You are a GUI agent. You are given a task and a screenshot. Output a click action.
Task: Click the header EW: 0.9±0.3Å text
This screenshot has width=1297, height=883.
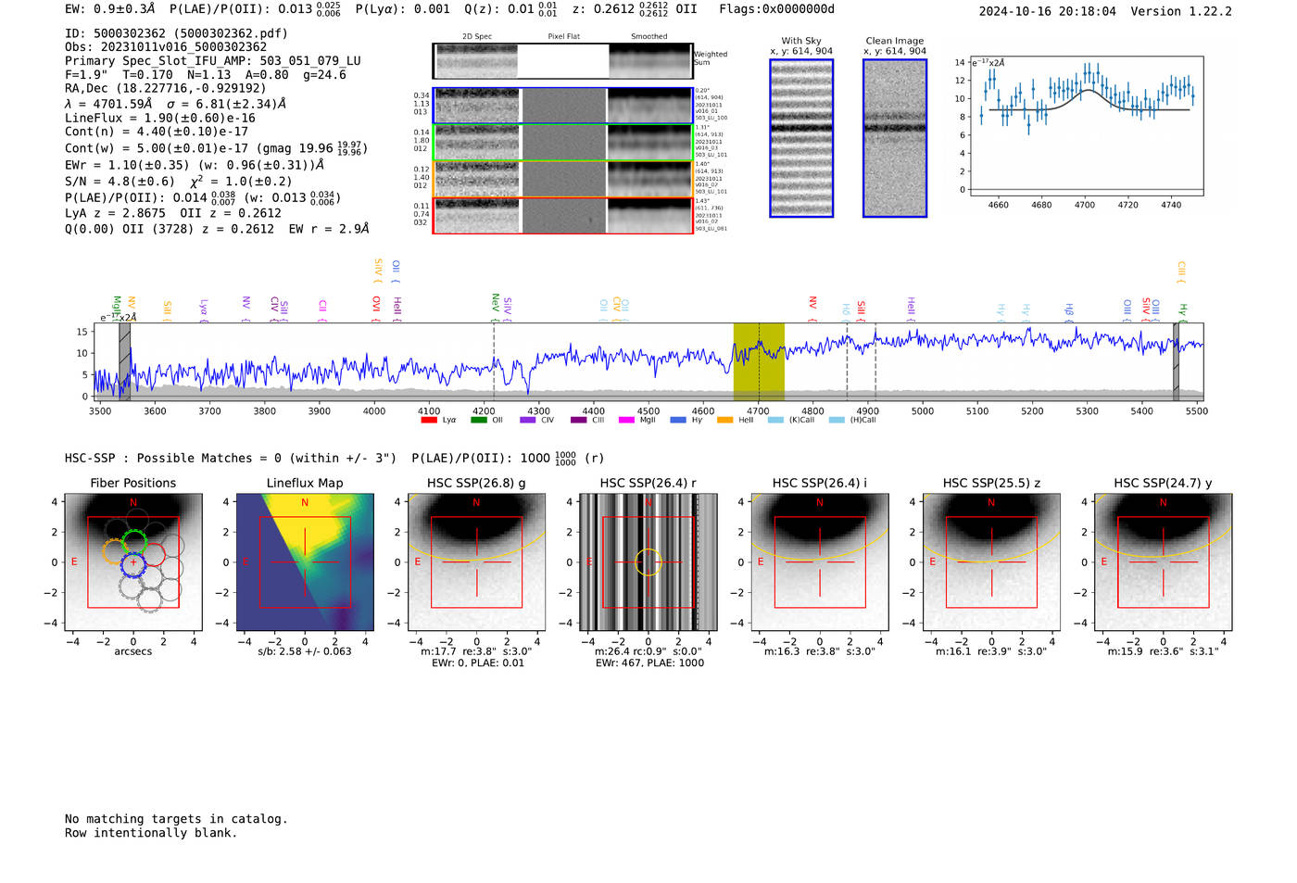110,9
